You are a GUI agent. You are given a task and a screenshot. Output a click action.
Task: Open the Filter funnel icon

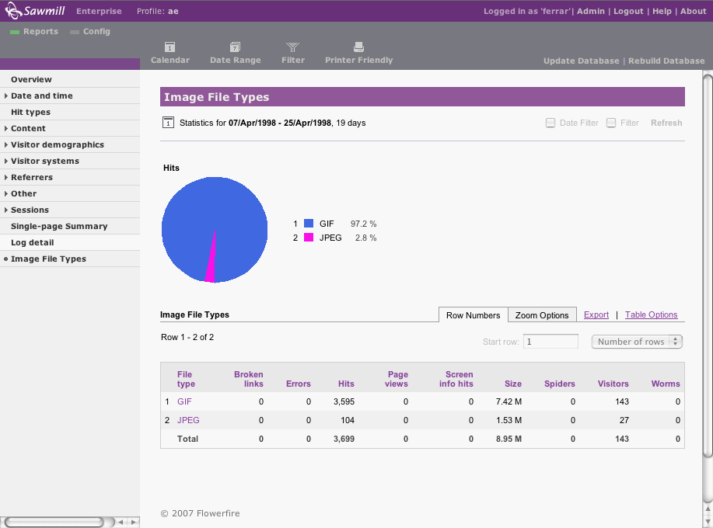[x=293, y=47]
